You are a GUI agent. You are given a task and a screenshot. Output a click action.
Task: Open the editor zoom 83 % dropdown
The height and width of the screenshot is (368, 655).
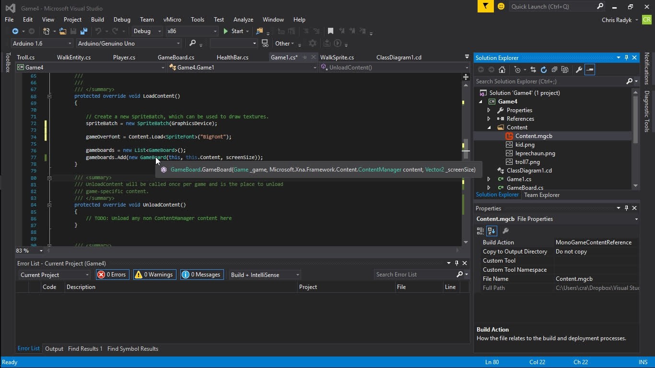[41, 251]
